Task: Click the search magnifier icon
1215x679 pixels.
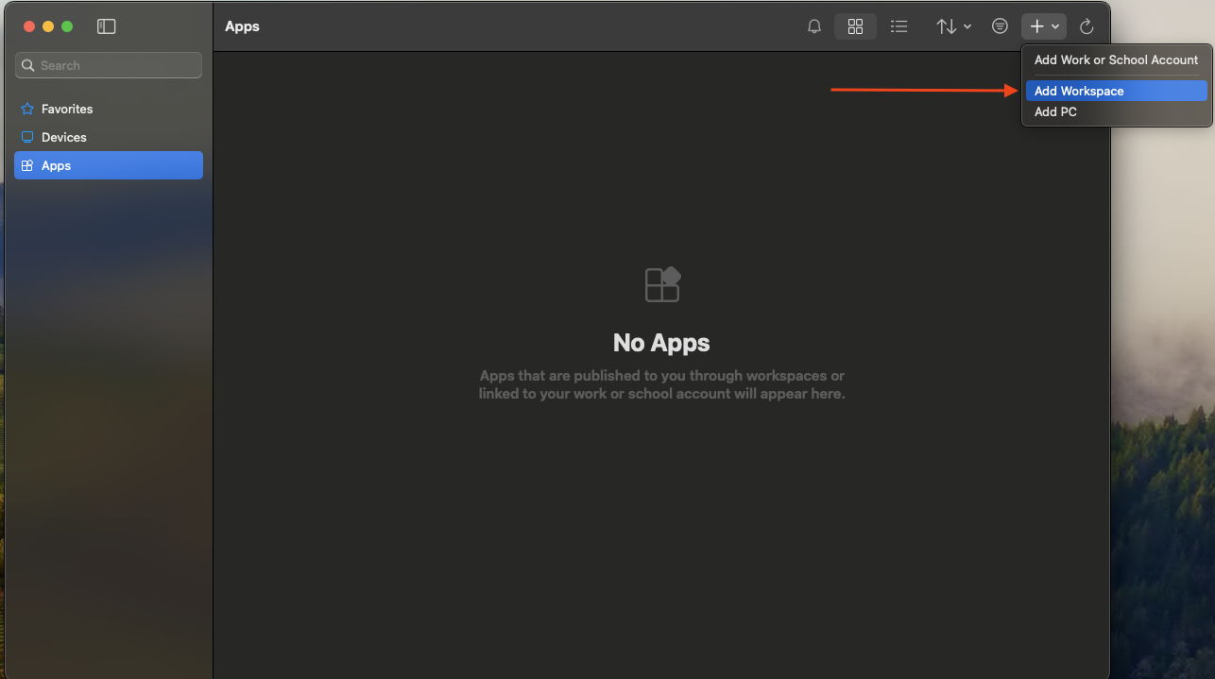Action: click(30, 64)
